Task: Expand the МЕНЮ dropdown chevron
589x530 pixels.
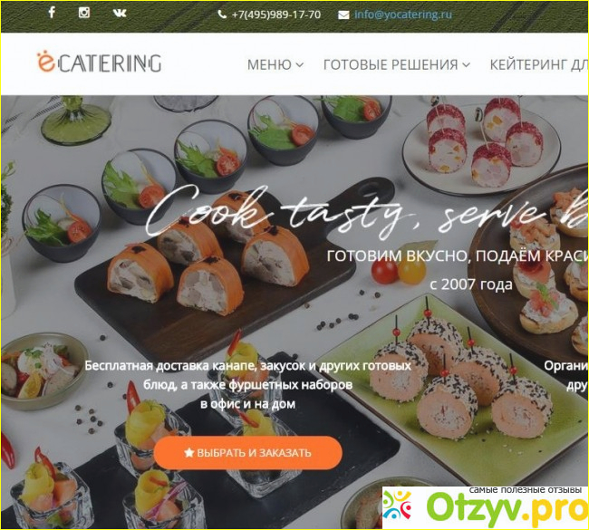Action: click(x=299, y=65)
